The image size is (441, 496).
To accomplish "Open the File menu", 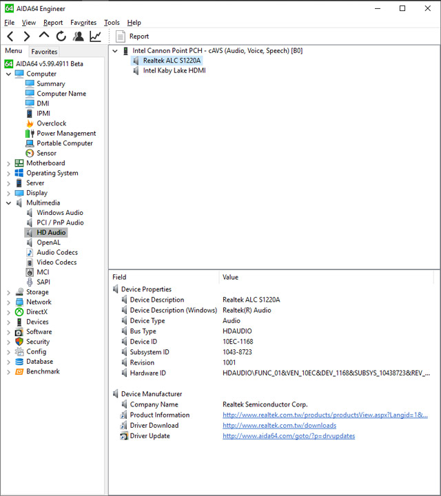I will pos(10,23).
